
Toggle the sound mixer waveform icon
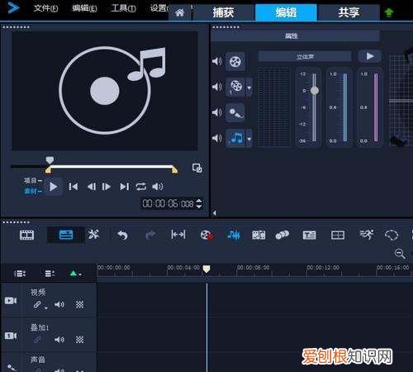click(x=234, y=235)
